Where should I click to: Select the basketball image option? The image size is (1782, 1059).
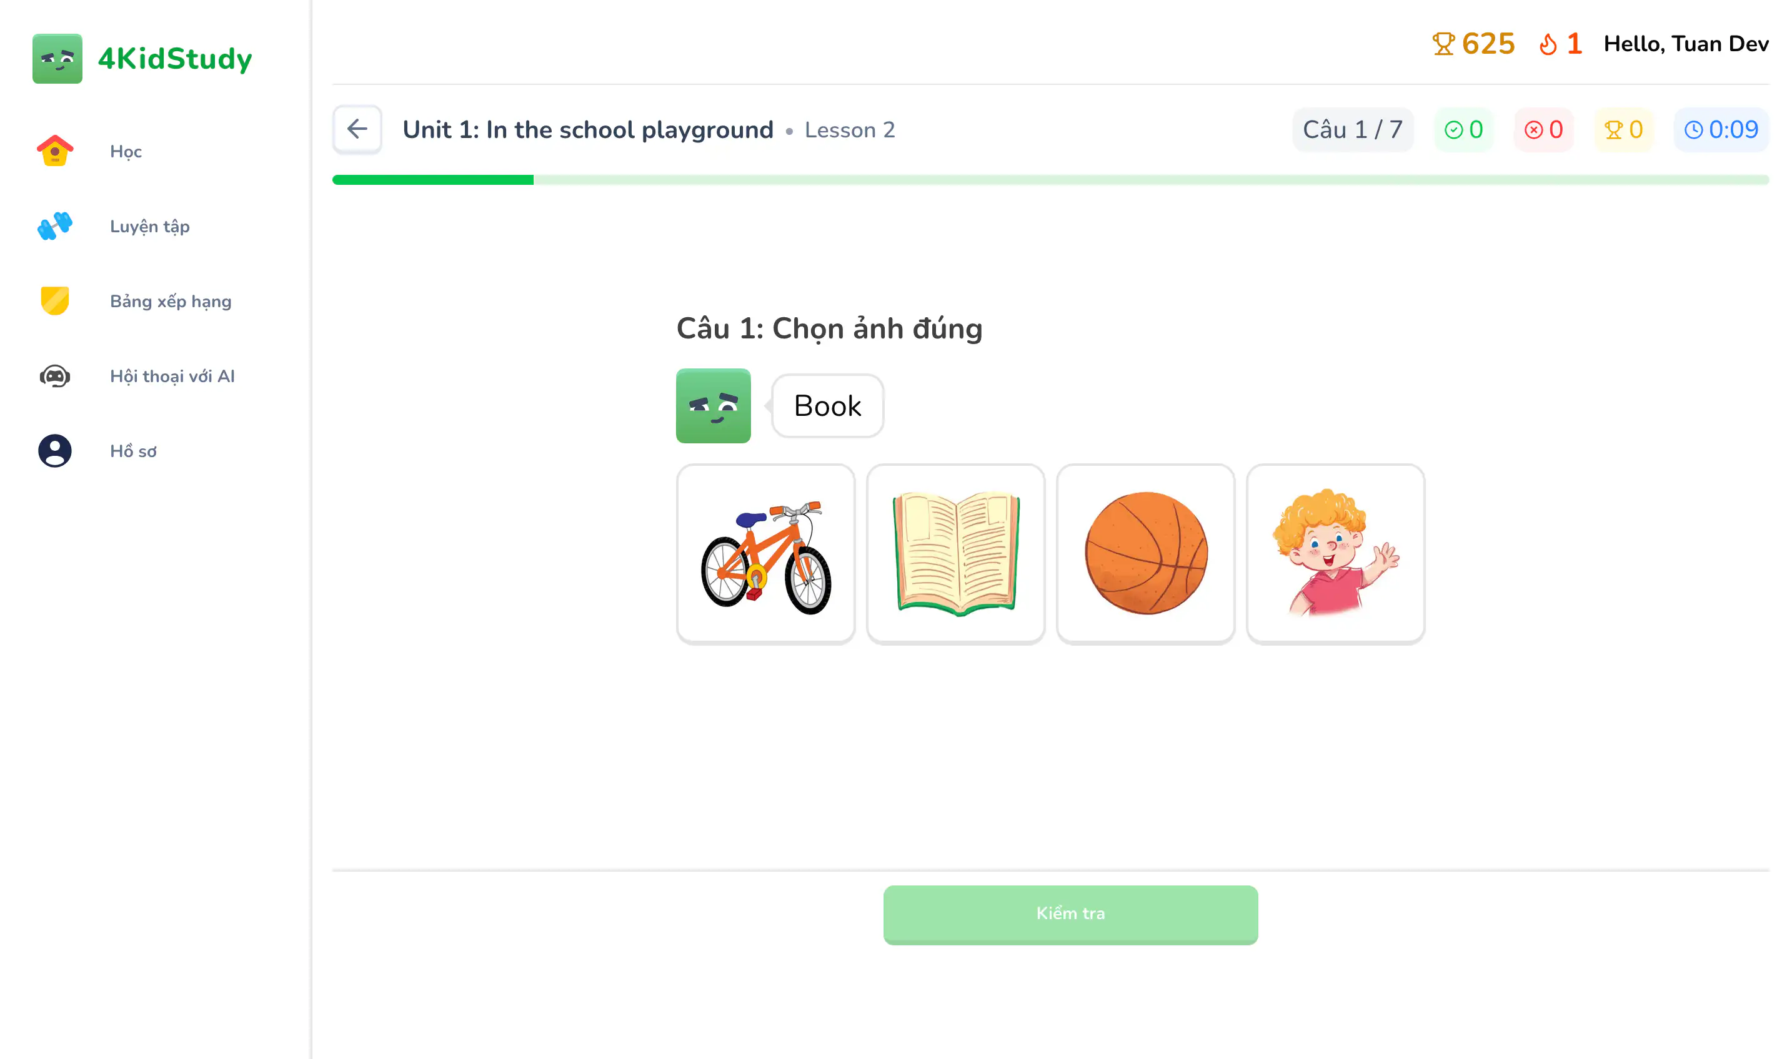[1145, 553]
